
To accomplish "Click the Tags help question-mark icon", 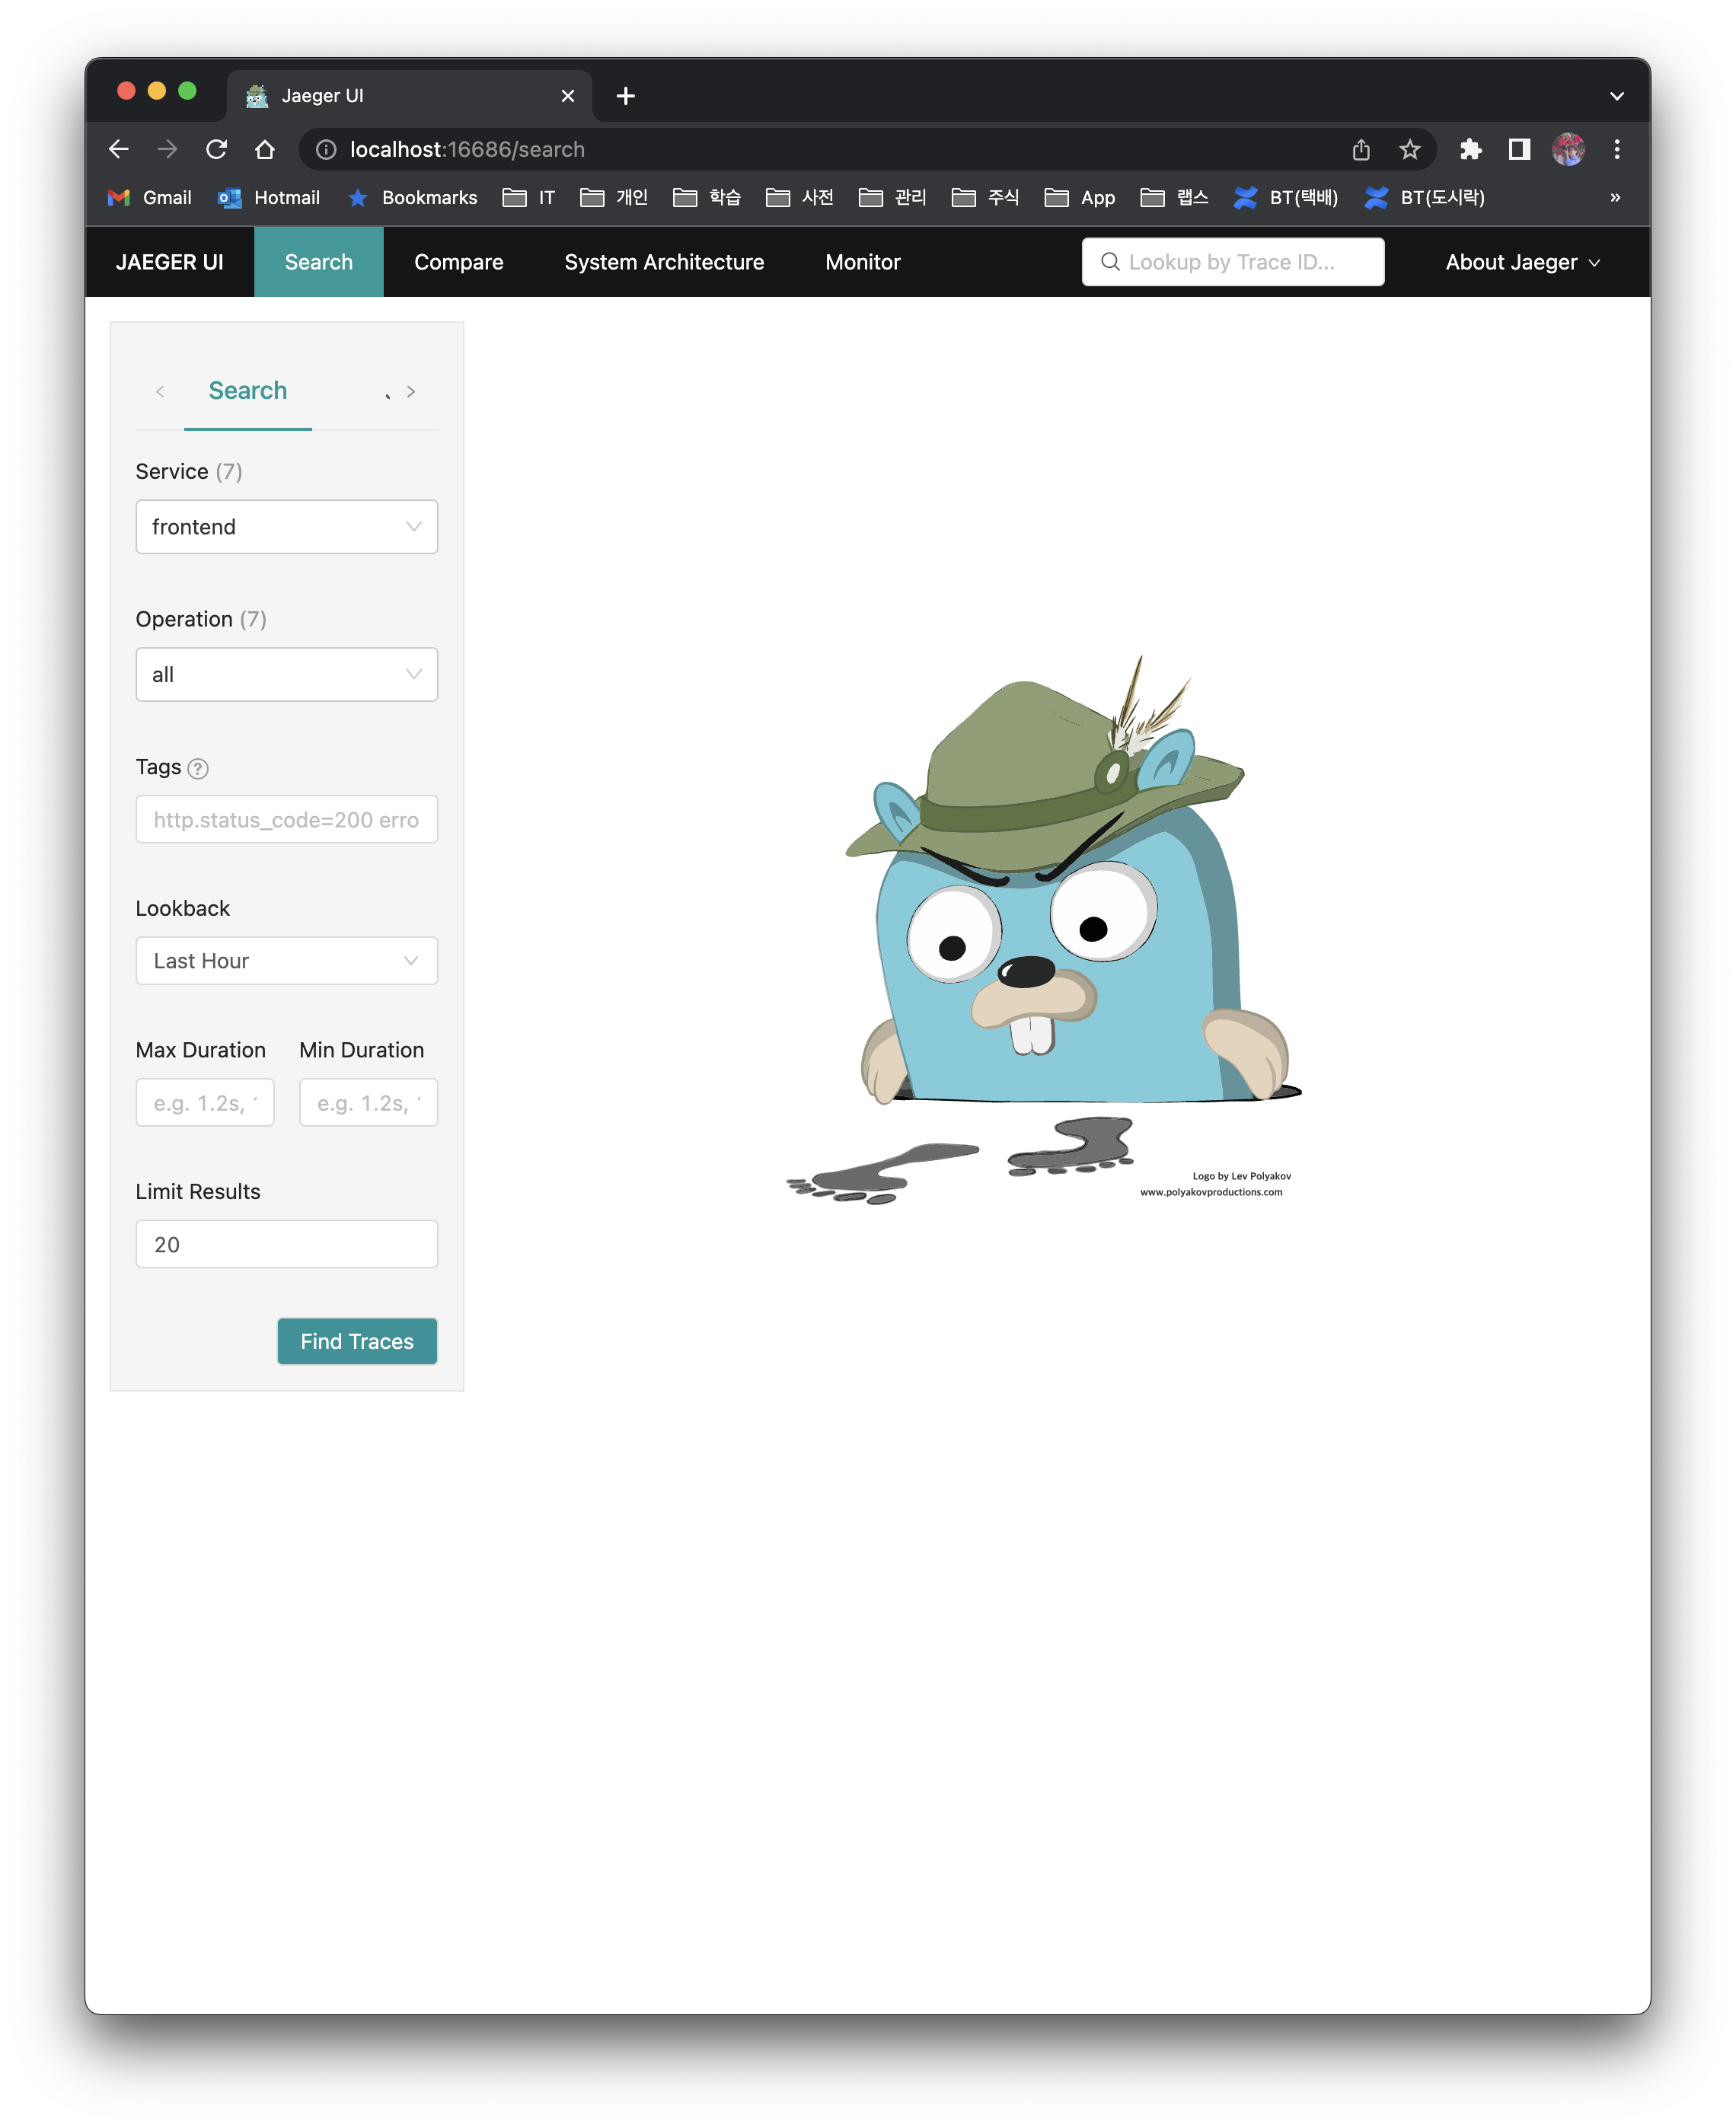I will point(198,768).
